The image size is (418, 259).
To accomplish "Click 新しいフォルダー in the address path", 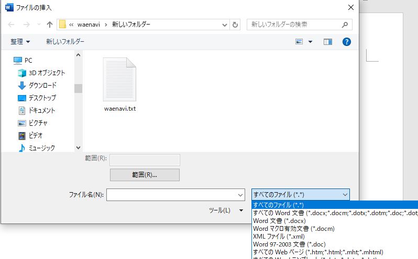I will 131,25.
